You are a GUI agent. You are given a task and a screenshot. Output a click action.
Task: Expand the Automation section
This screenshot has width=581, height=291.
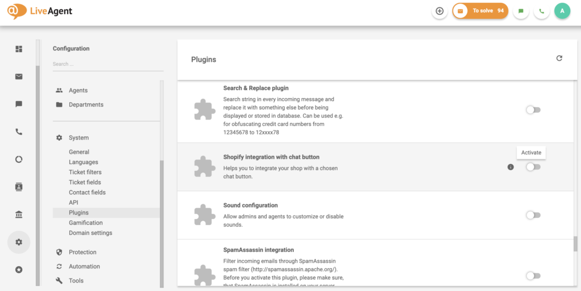(84, 267)
